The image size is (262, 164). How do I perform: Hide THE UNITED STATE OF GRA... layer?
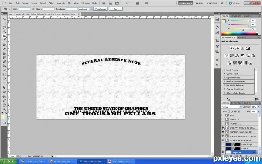(x=223, y=136)
